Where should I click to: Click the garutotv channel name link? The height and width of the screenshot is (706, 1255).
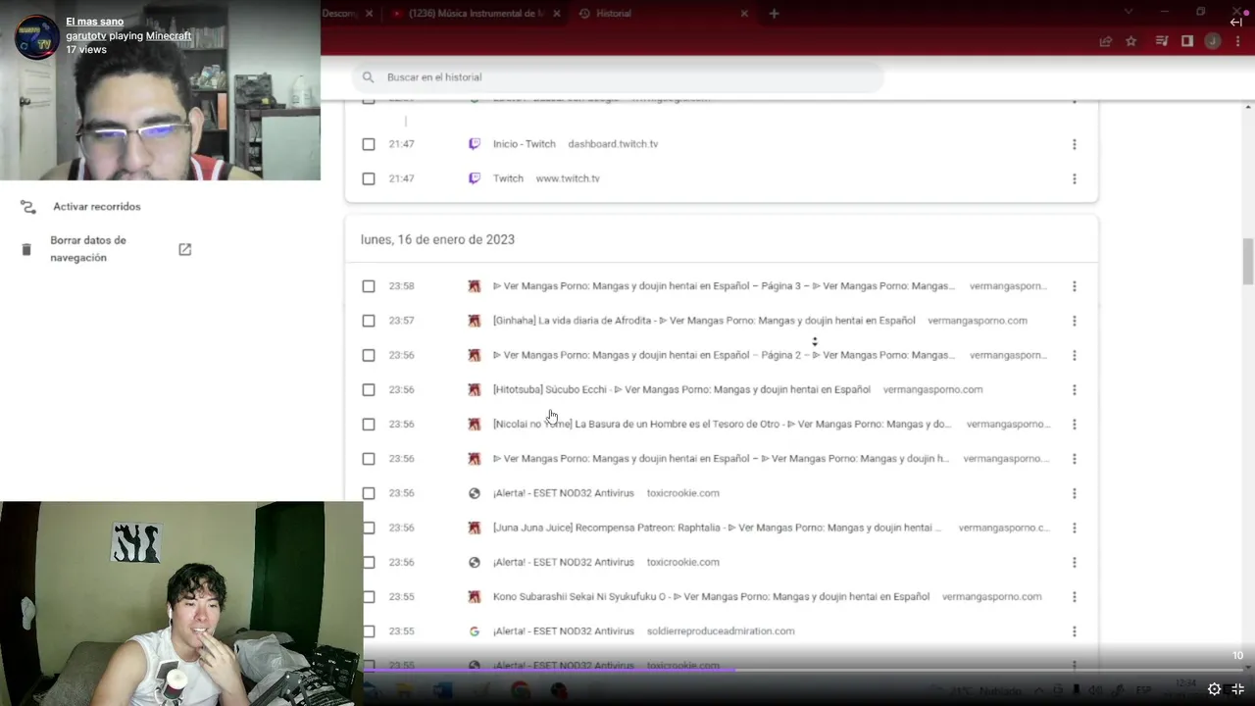(85, 35)
